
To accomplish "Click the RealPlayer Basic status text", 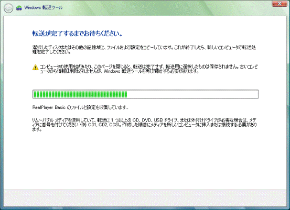I will (80, 107).
